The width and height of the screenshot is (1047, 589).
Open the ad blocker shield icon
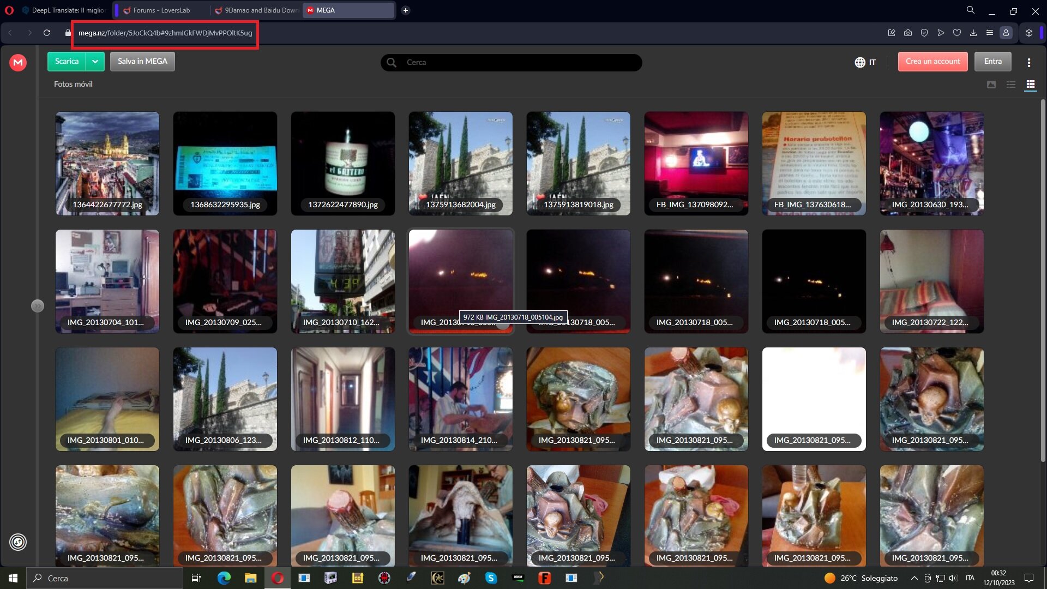coord(924,33)
